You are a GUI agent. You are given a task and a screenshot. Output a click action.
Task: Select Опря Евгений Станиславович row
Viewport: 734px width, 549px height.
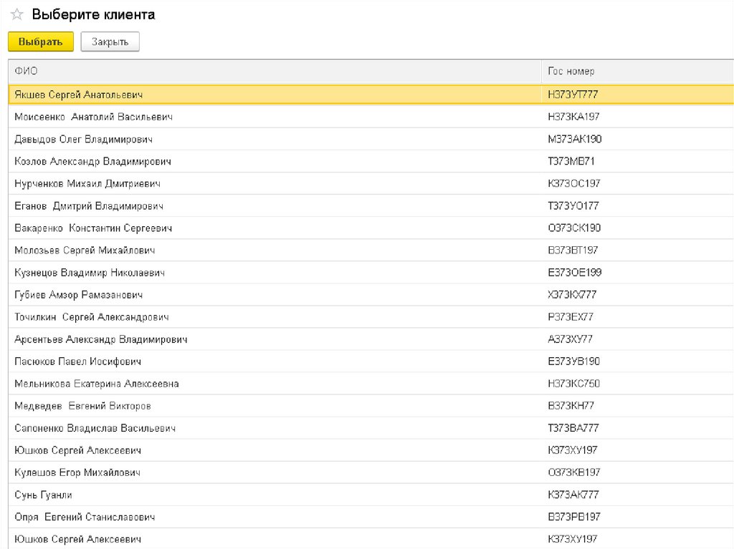85,516
